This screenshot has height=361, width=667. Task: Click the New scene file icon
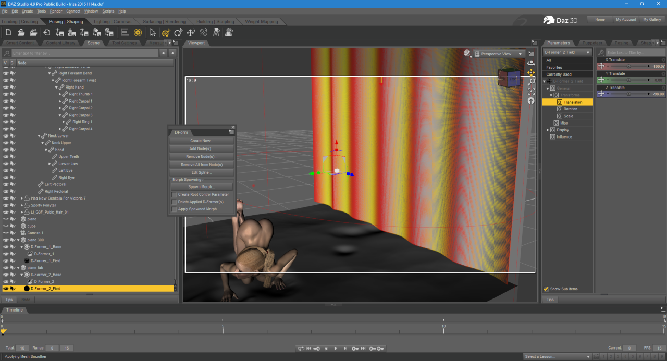click(8, 33)
